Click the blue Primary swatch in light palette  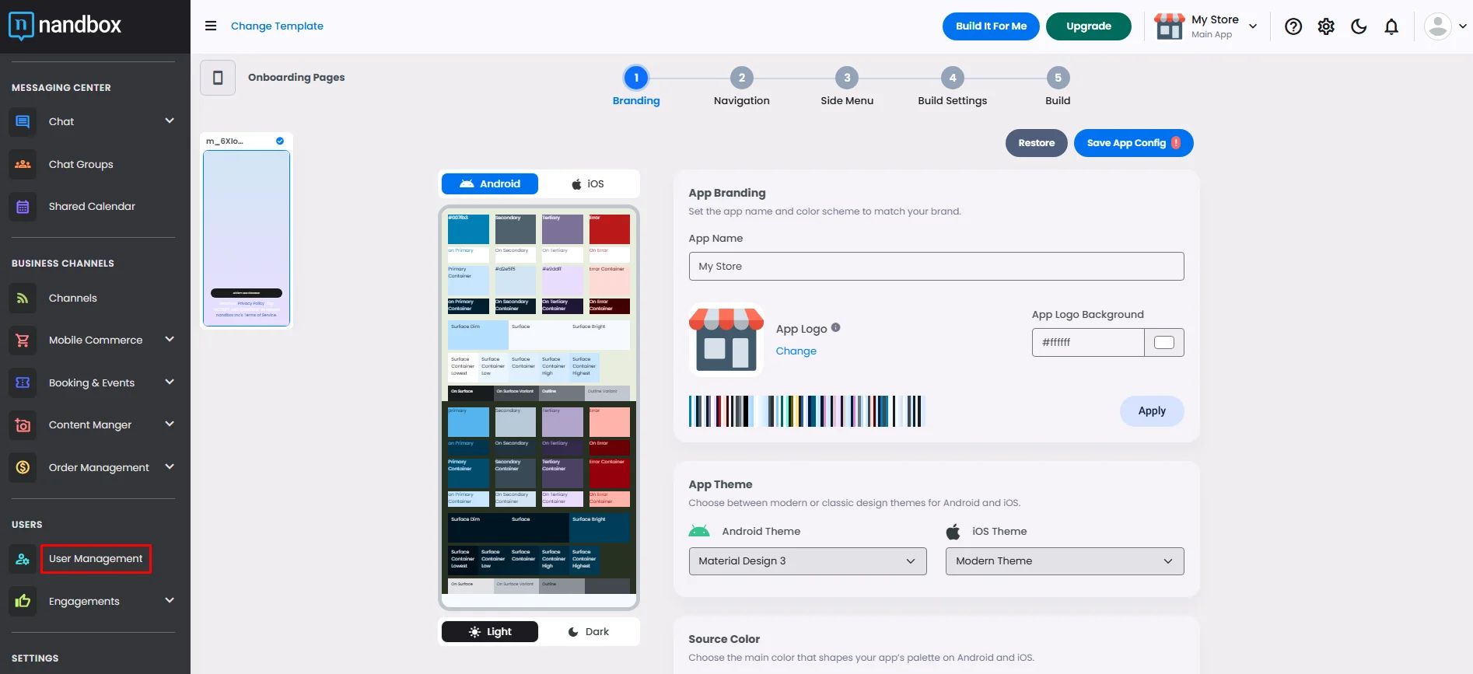[468, 229]
